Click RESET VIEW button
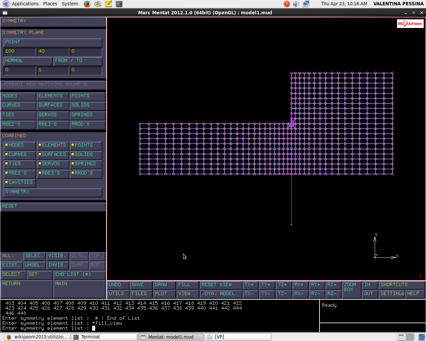Screen dimensions: 426x341 221,285
